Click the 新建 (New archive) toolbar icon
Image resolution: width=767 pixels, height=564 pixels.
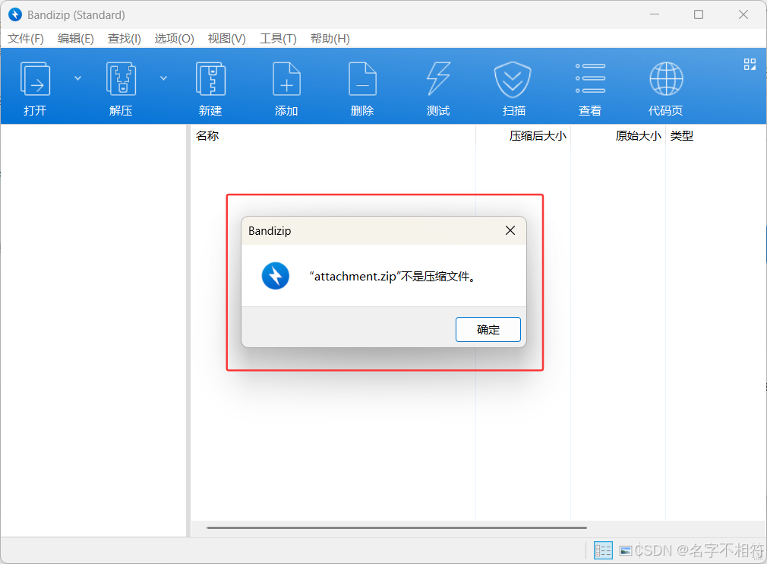pyautogui.click(x=210, y=79)
